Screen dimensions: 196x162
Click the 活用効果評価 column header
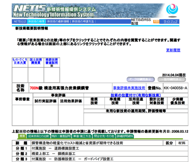pyautogui.click(x=71, y=101)
